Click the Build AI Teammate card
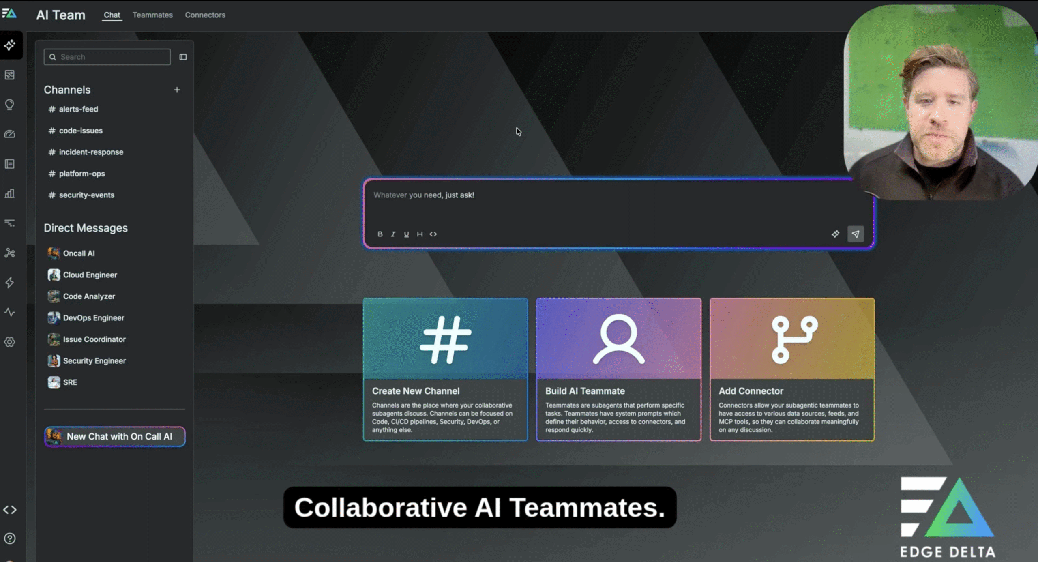This screenshot has width=1038, height=562. pyautogui.click(x=618, y=369)
